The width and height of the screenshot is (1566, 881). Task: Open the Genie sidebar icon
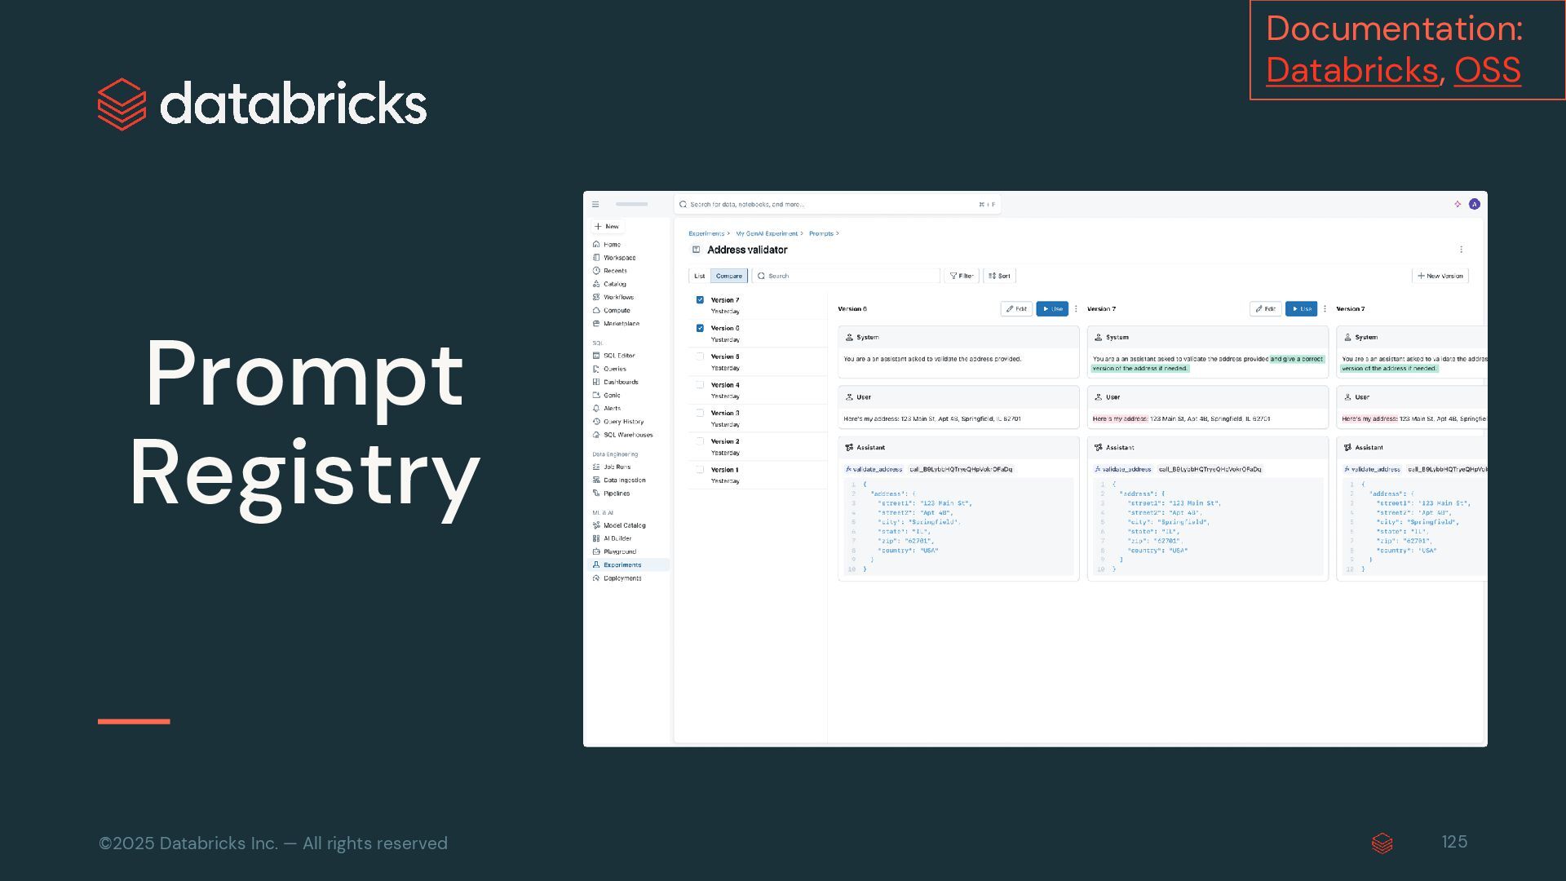pos(596,395)
